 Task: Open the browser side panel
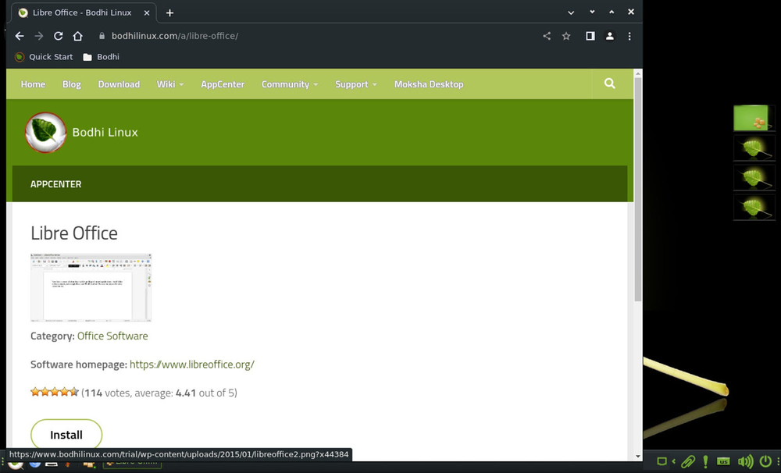click(590, 36)
